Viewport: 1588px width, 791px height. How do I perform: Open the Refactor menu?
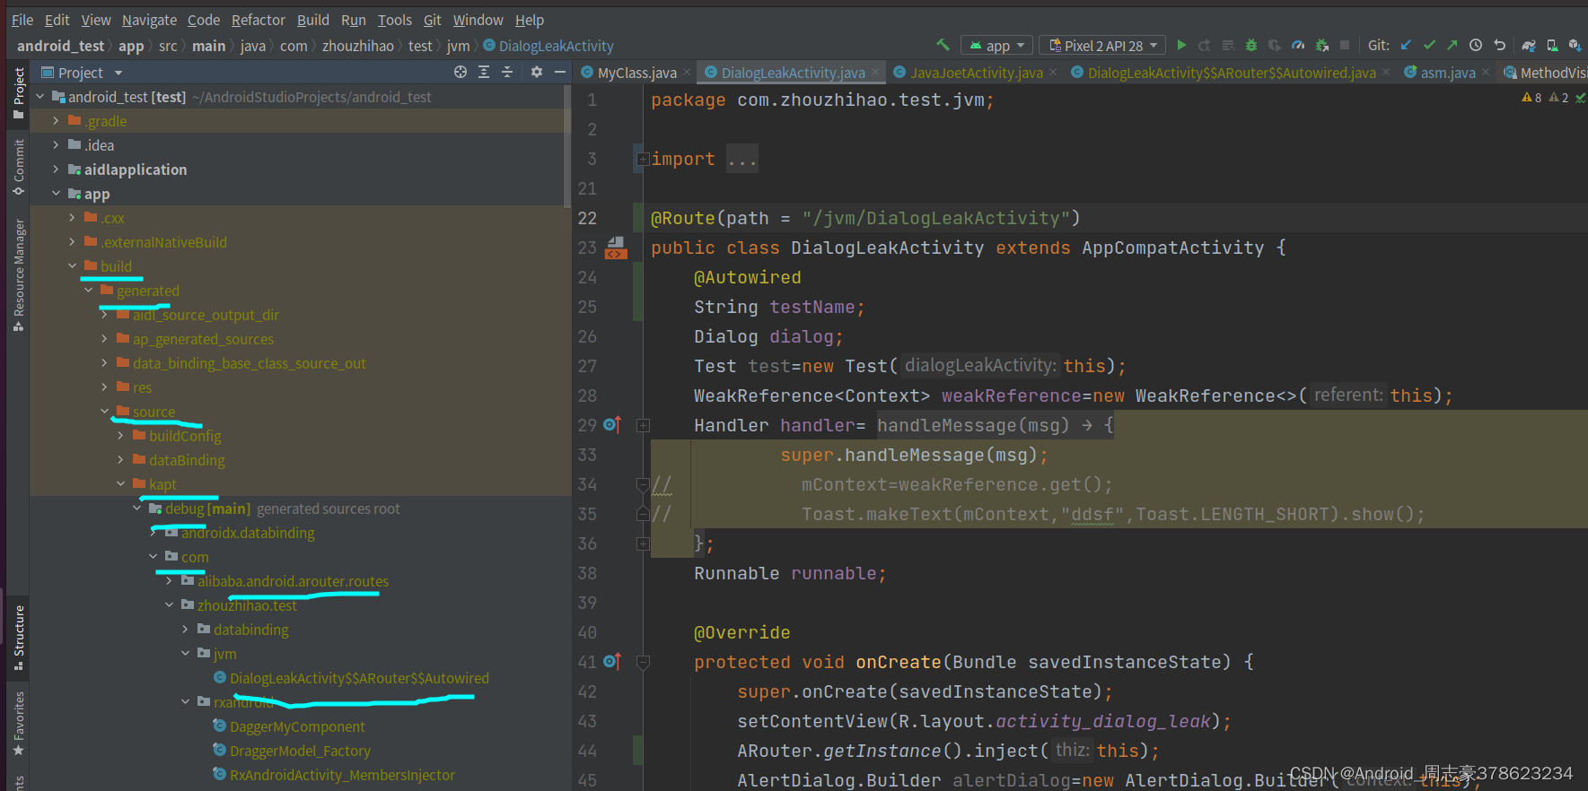point(258,20)
